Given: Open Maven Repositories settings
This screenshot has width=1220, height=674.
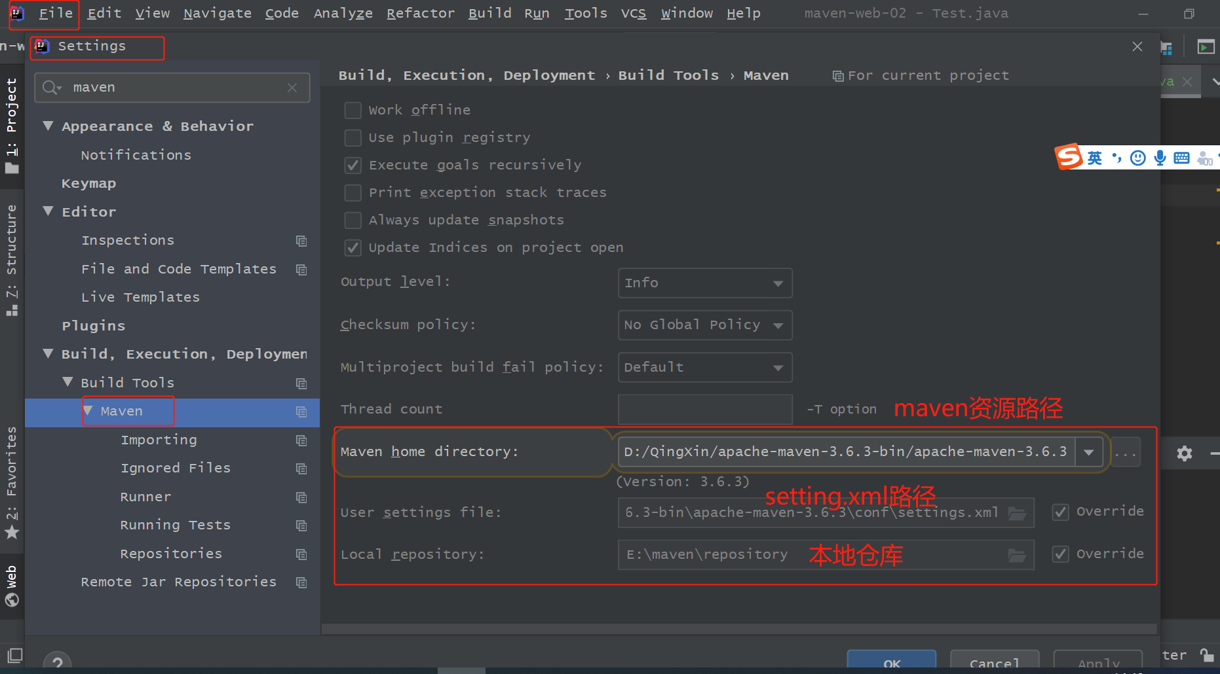Looking at the screenshot, I should 171,554.
